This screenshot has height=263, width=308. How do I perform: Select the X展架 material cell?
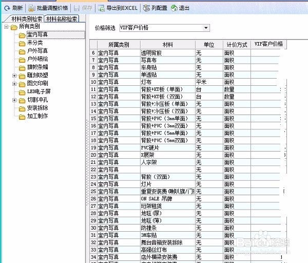(x=168, y=155)
